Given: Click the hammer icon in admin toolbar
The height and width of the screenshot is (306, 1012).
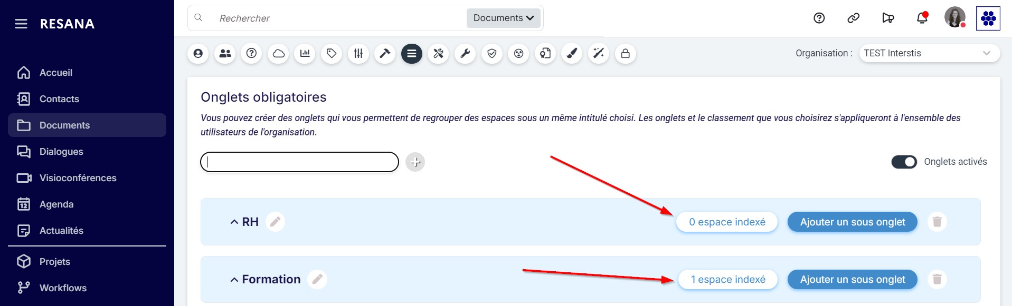Looking at the screenshot, I should pos(385,53).
